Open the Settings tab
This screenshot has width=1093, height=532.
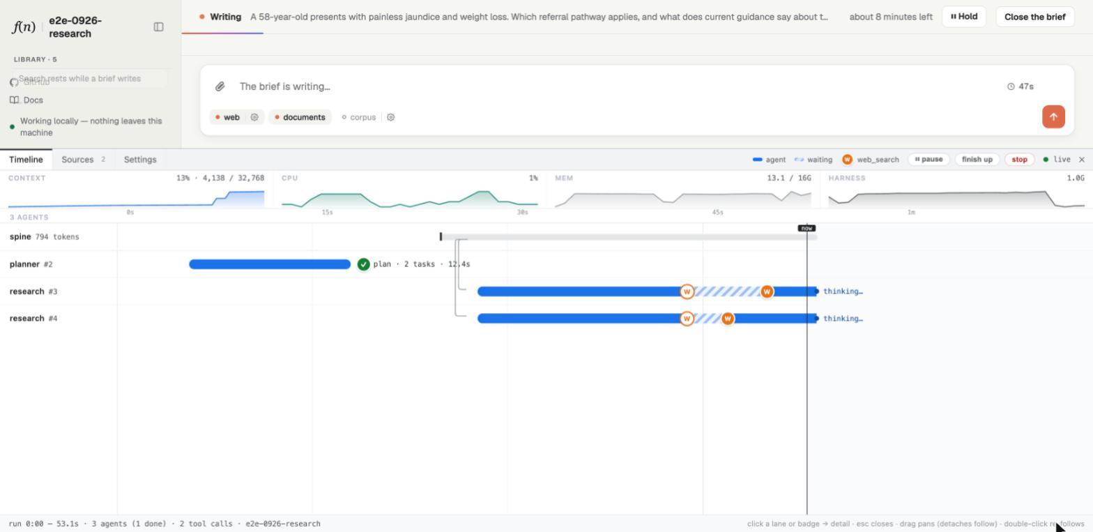(x=140, y=160)
